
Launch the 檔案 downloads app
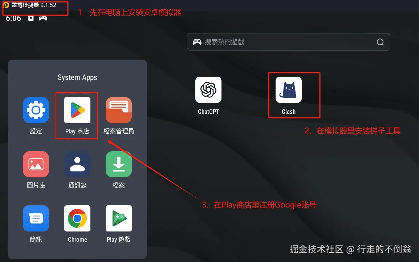118,164
